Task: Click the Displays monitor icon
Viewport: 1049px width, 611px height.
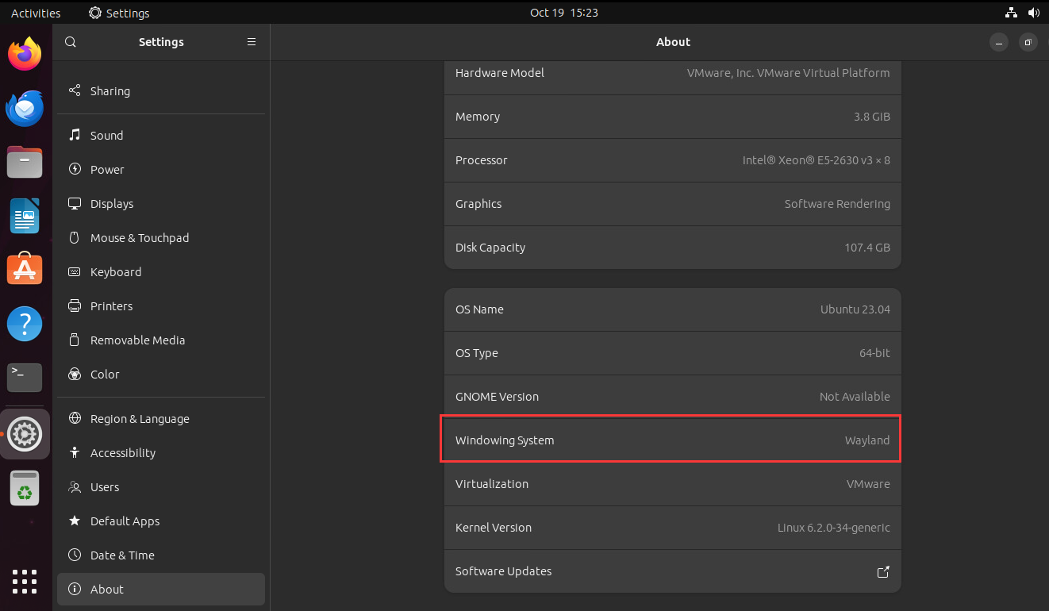Action: [75, 203]
